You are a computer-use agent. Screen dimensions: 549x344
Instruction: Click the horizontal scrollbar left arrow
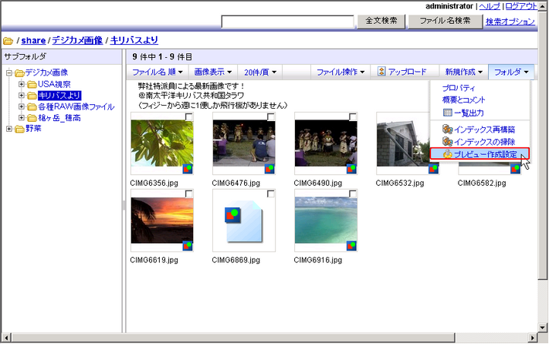pyautogui.click(x=6, y=338)
